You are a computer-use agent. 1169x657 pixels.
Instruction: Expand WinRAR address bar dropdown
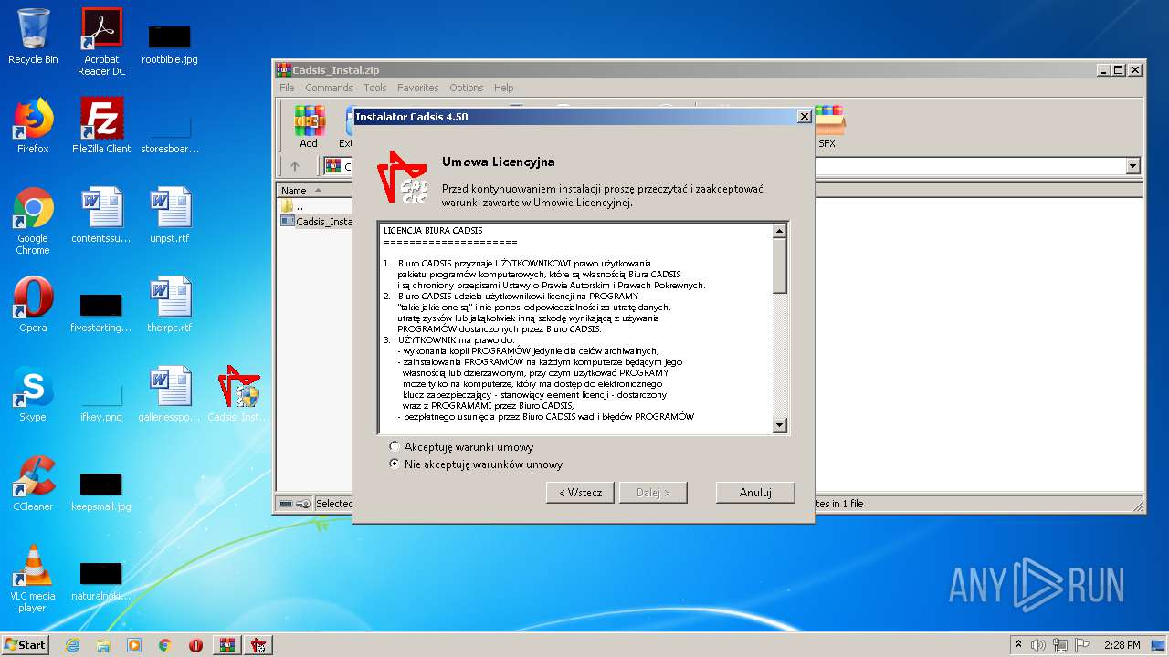[1133, 166]
